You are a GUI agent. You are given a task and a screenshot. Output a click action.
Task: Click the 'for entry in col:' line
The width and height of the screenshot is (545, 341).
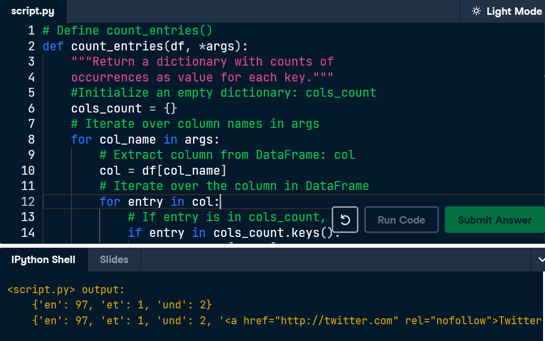point(159,202)
